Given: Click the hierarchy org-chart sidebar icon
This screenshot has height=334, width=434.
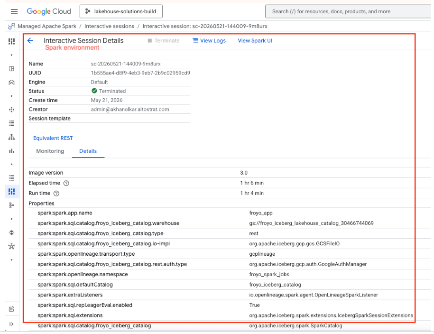Looking at the screenshot, I should (x=12, y=137).
